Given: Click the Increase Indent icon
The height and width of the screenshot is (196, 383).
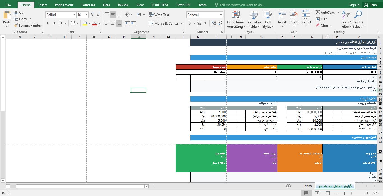Looking at the screenshot, I should click(x=134, y=24).
